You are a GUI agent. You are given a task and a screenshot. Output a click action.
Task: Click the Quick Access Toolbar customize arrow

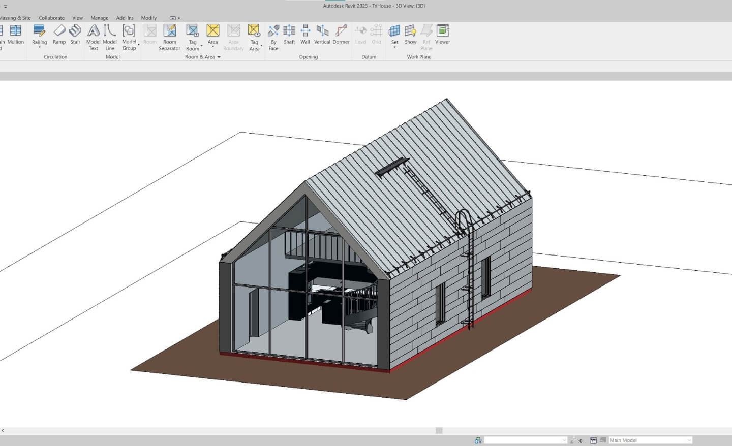click(x=6, y=7)
